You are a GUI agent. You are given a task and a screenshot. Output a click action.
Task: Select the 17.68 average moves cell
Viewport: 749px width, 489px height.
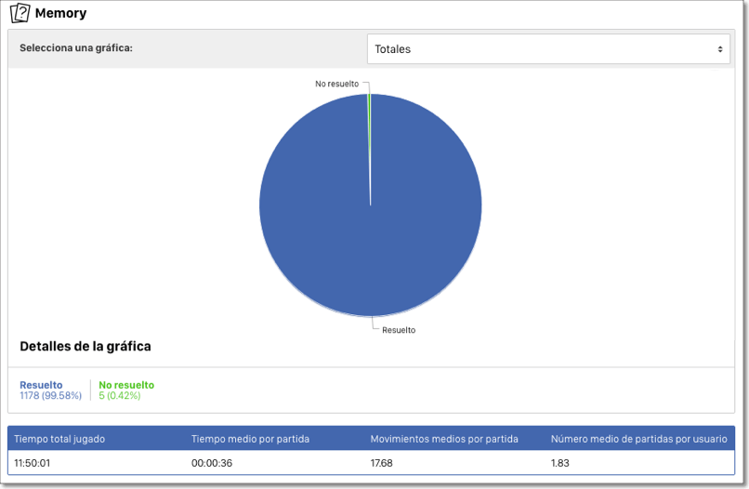381,463
